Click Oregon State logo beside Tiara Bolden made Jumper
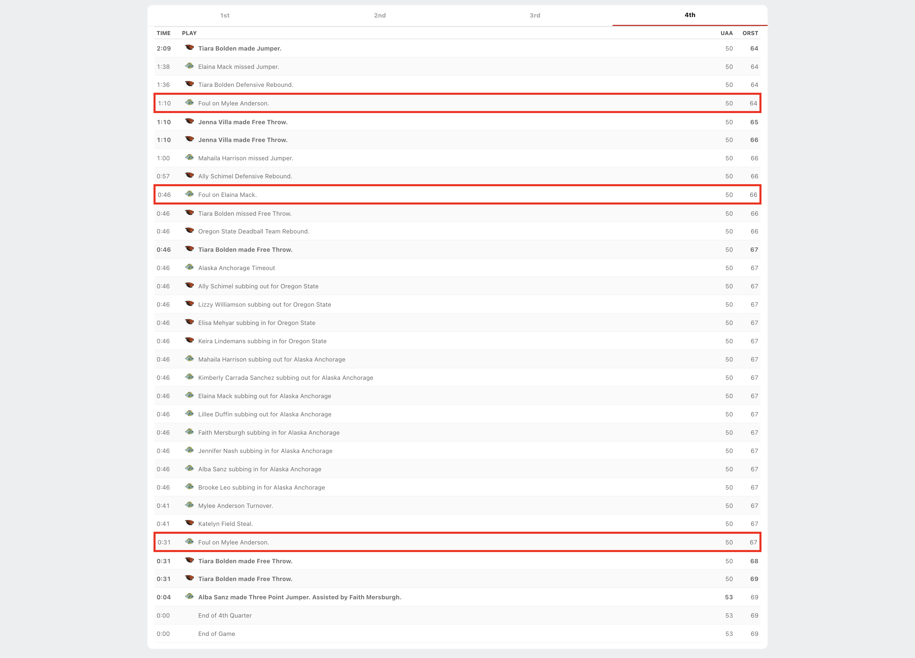Screen dimensions: 915x658 click(x=189, y=48)
